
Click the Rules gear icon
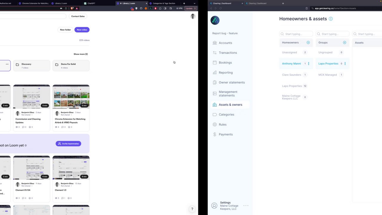pos(215,125)
